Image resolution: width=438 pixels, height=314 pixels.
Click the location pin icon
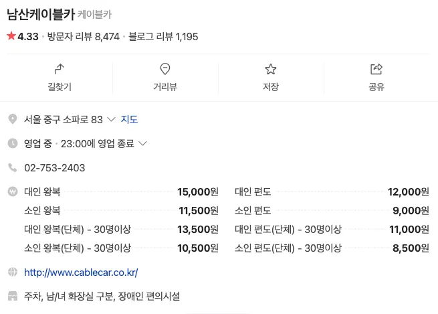pos(12,119)
